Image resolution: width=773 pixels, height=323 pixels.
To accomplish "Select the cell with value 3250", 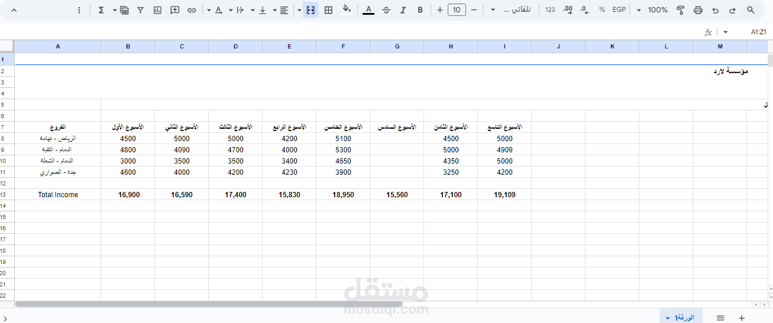I will [451, 172].
